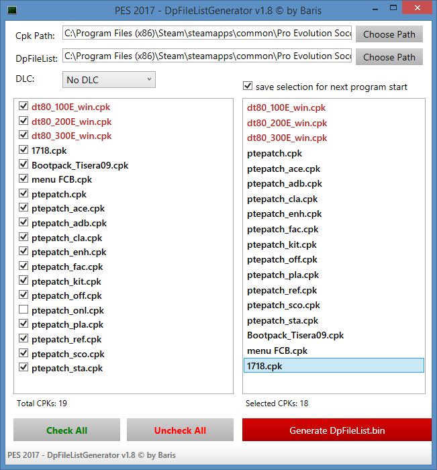This screenshot has width=437, height=470.
Task: Select 1718.cpk in the right list
Action: [x=334, y=366]
